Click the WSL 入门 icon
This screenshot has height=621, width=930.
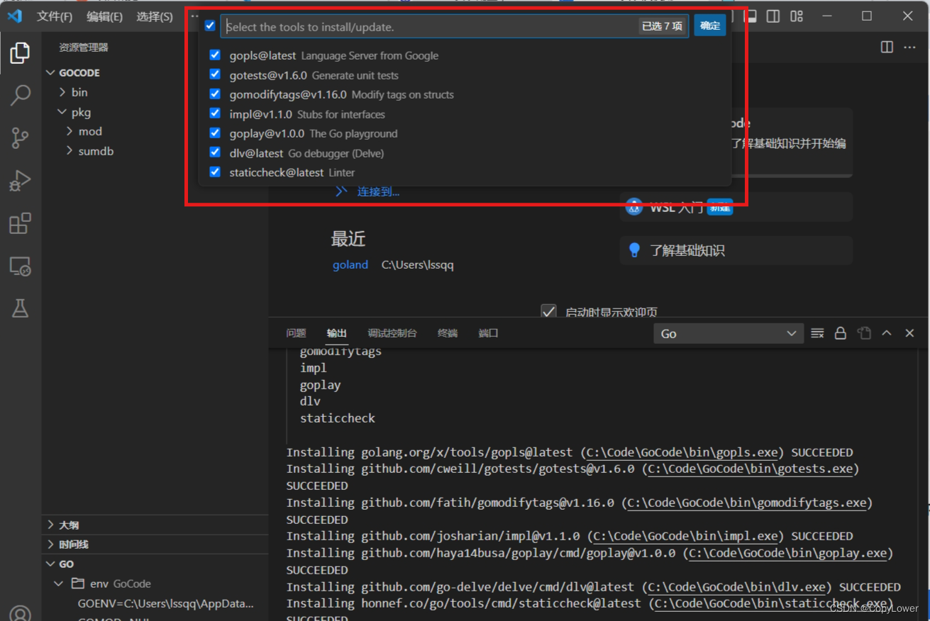(x=634, y=207)
